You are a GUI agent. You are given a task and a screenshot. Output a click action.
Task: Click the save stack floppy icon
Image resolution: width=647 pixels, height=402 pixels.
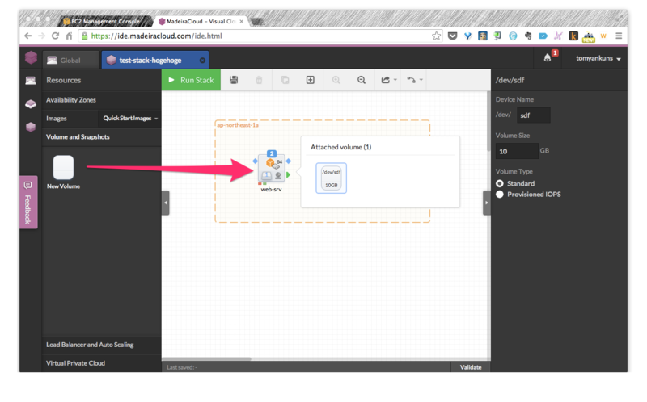(234, 80)
